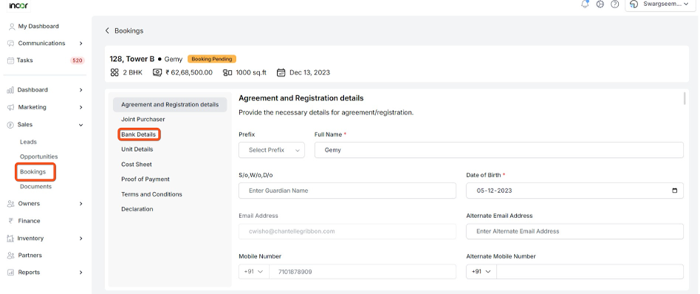The image size is (700, 294).
Task: Open Partners in the sidebar
Action: (x=30, y=255)
